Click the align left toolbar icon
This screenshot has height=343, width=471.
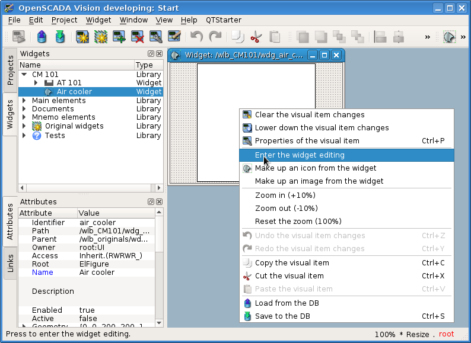[x=380, y=37]
